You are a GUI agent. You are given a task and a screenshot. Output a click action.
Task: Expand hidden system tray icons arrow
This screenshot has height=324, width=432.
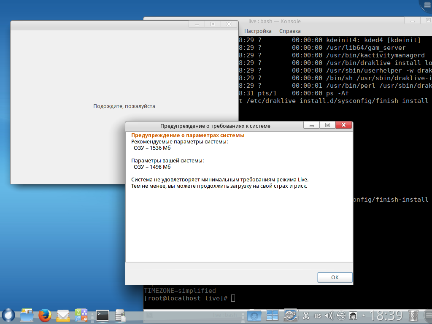click(364, 316)
